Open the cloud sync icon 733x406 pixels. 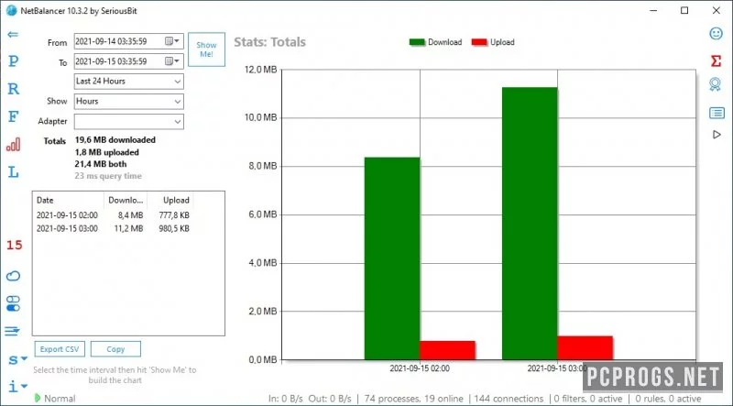click(13, 276)
